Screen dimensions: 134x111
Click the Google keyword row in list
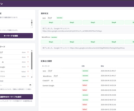coord(15,67)
